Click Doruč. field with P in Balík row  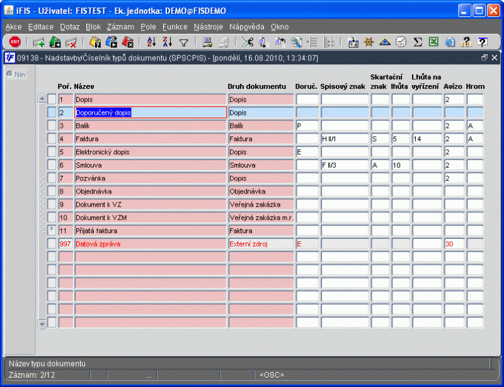(307, 125)
